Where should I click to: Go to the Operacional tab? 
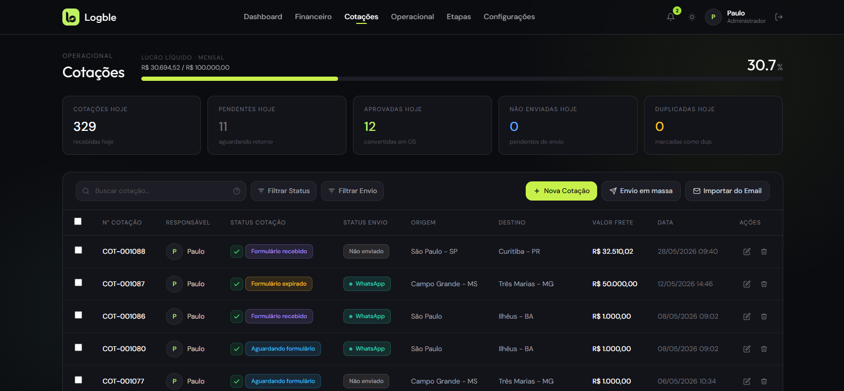(413, 17)
